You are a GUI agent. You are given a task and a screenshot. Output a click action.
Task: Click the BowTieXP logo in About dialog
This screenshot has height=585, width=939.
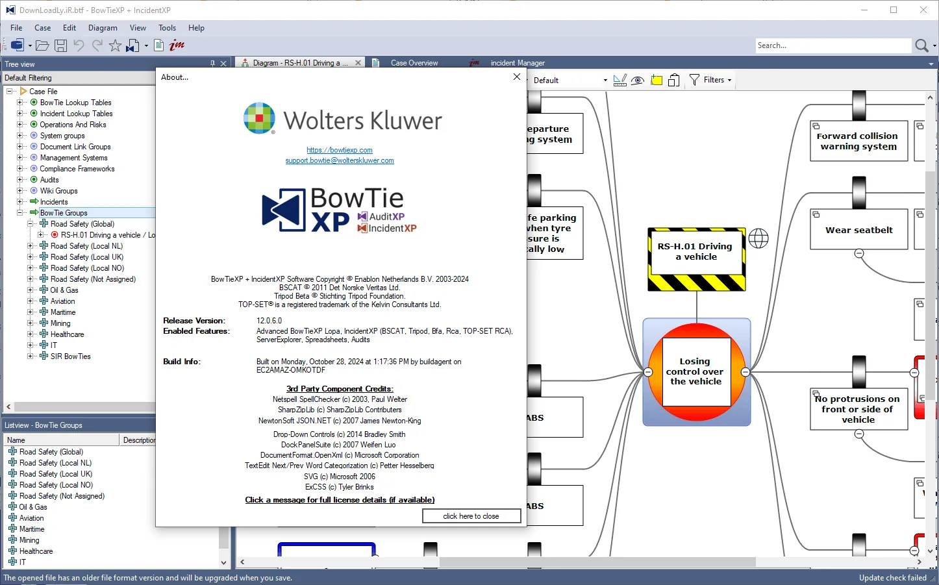pyautogui.click(x=339, y=210)
